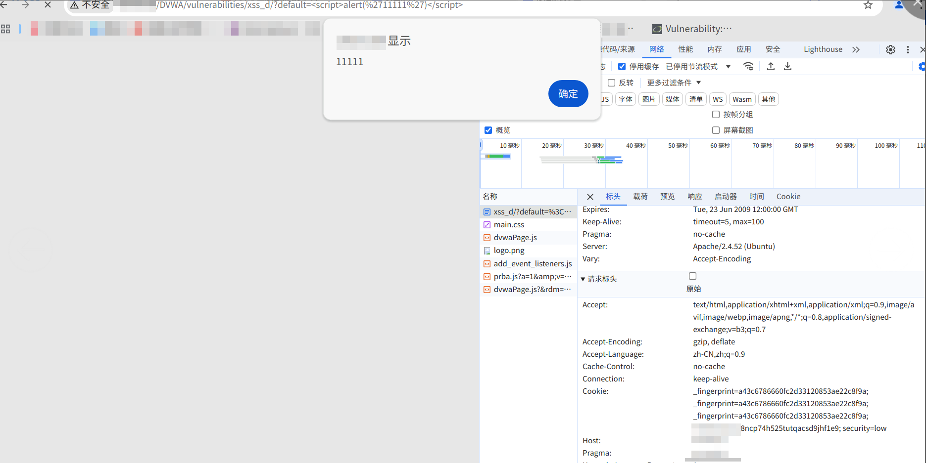
Task: Click the 30 毫秒 marker in the overview timeline
Action: point(594,146)
